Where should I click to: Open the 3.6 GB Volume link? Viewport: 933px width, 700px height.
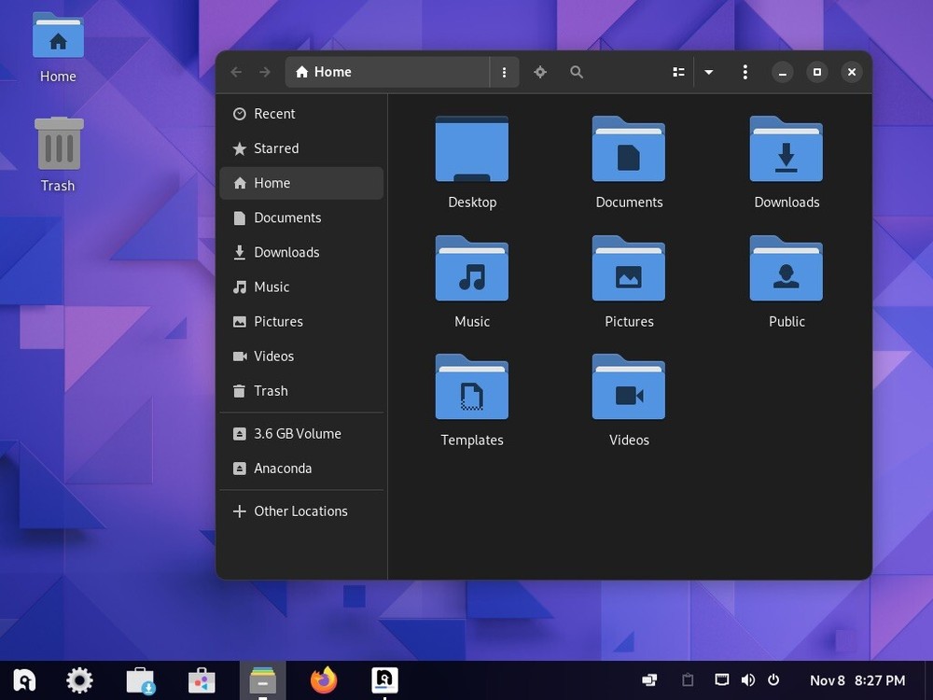point(298,433)
